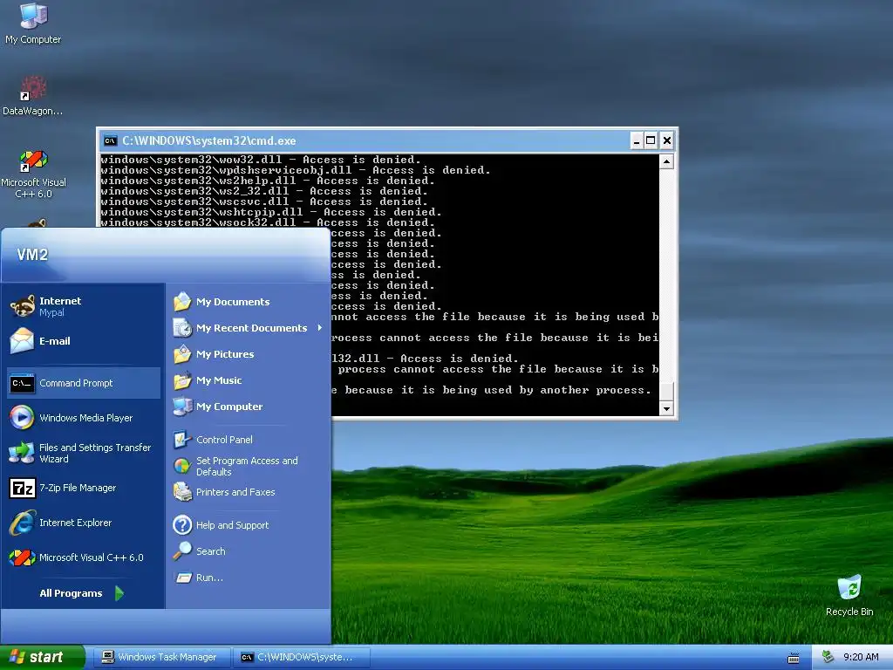
Task: Click the 9:20 AM clock
Action: (x=861, y=657)
